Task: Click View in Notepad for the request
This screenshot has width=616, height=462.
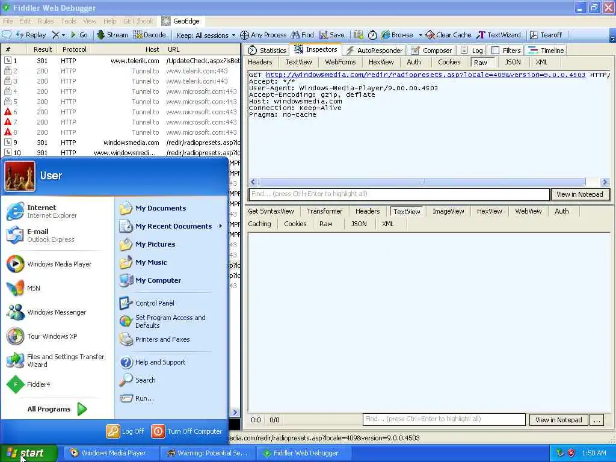Action: (580, 194)
